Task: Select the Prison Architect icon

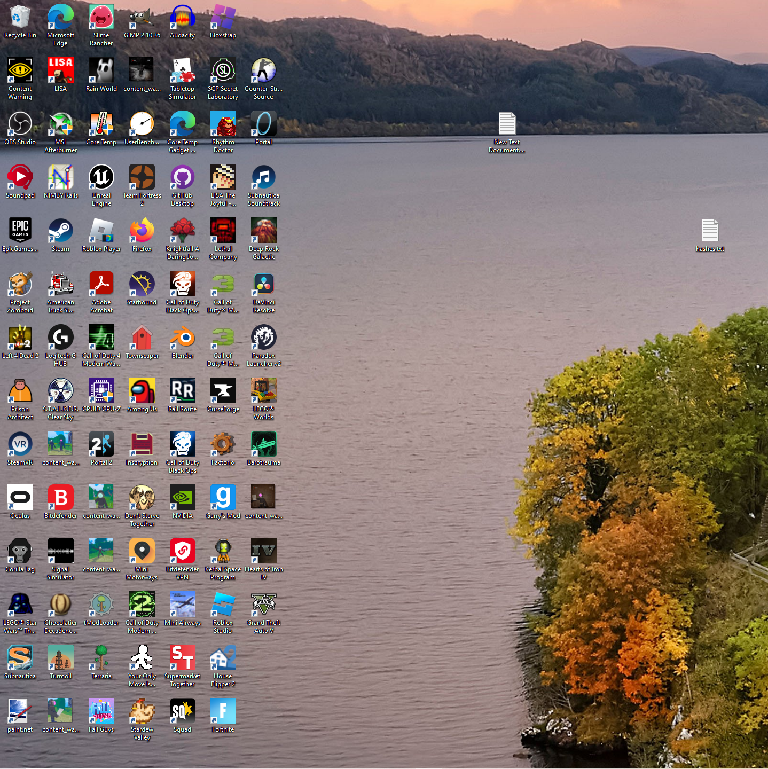Action: click(20, 391)
